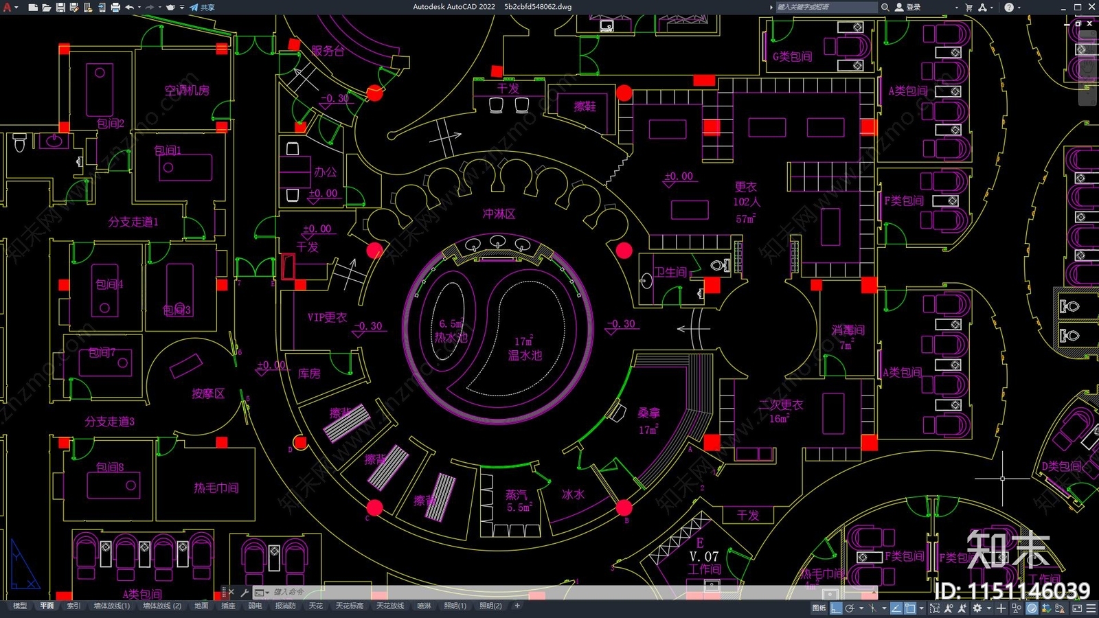Click the Plot printer icon

[x=115, y=8]
